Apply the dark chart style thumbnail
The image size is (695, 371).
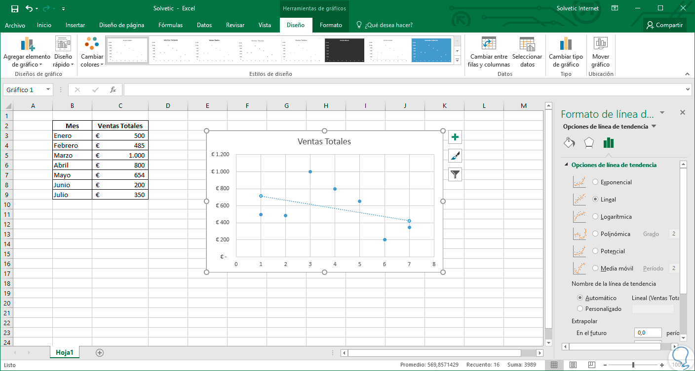click(344, 51)
